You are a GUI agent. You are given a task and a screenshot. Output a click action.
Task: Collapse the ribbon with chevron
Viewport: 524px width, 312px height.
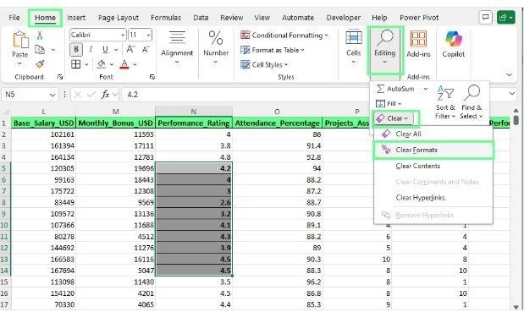pyautogui.click(x=509, y=74)
